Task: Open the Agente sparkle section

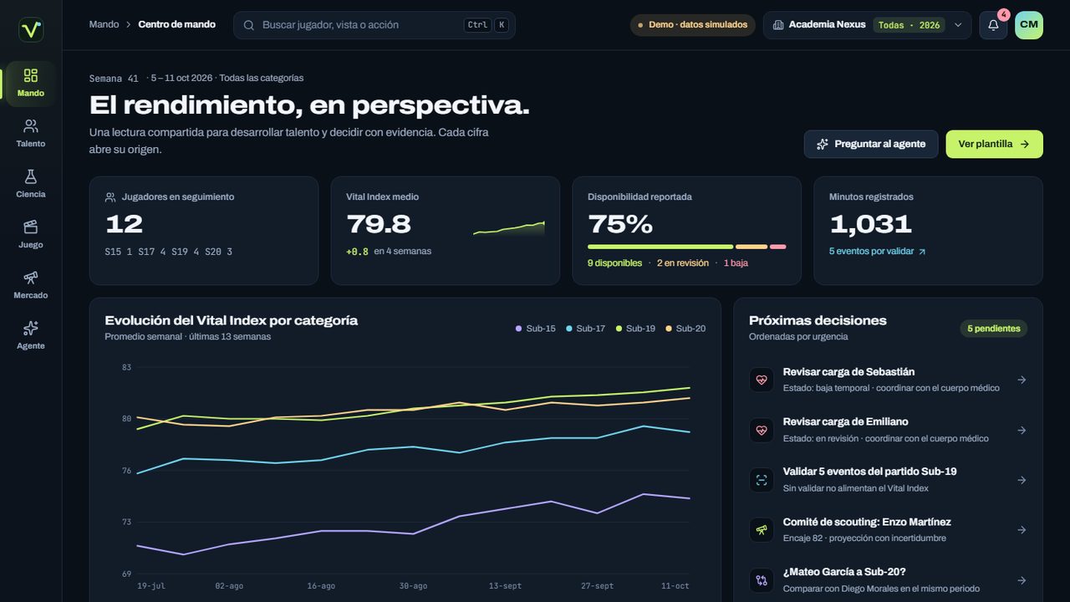Action: (x=31, y=336)
